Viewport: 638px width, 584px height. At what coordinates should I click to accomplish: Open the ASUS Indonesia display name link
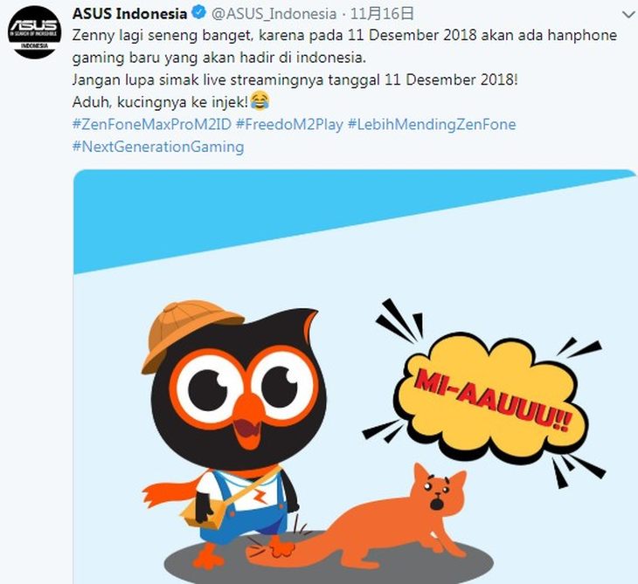[129, 13]
